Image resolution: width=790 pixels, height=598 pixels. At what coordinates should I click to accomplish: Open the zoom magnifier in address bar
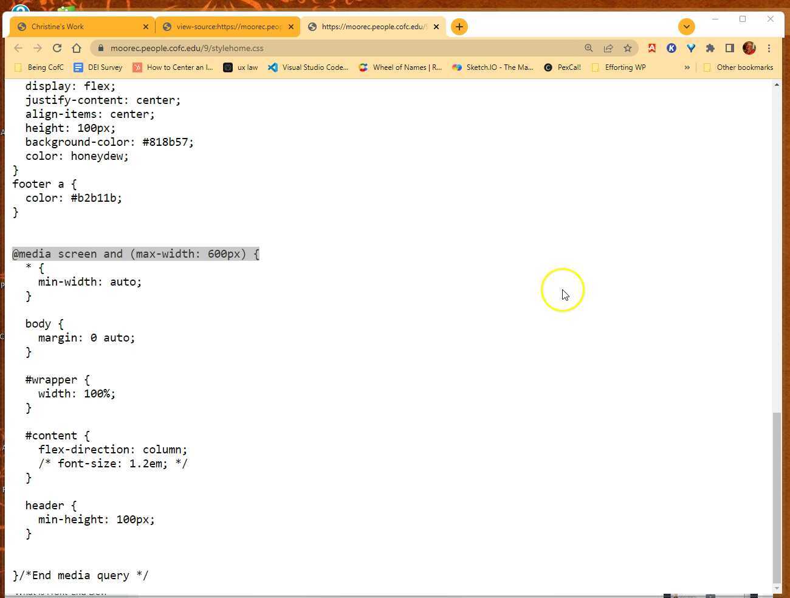[588, 48]
